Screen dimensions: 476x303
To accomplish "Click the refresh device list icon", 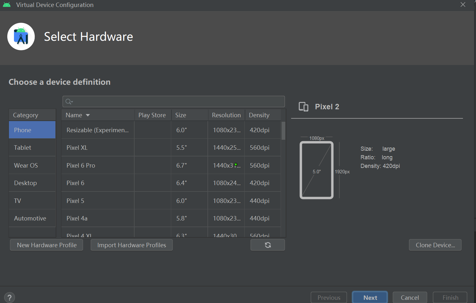I will [268, 245].
